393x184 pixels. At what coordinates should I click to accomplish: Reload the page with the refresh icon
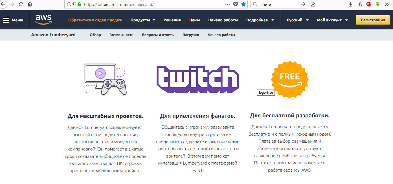[21, 4]
